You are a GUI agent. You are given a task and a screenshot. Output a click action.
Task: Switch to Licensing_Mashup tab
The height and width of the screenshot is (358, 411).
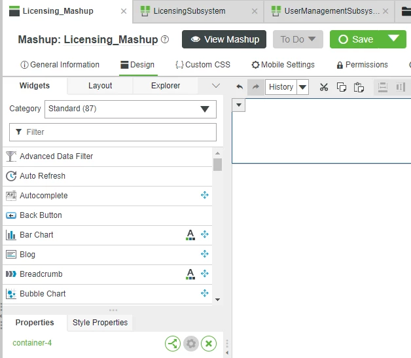(58, 11)
